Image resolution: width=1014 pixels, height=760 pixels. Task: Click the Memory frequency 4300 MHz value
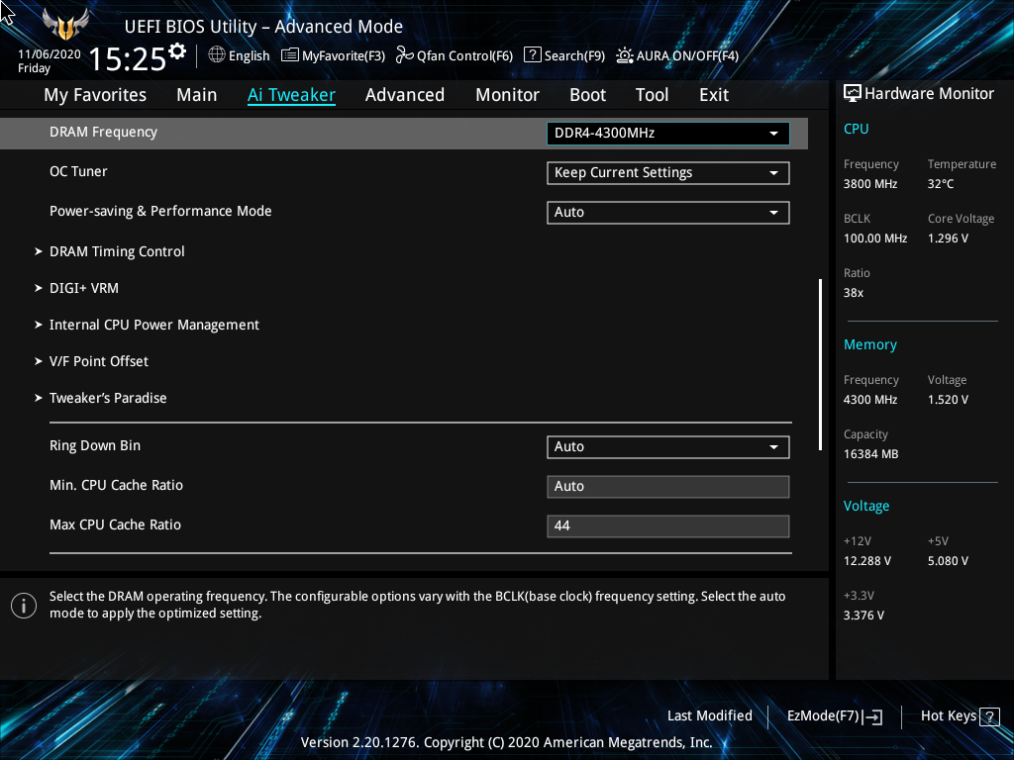point(870,400)
